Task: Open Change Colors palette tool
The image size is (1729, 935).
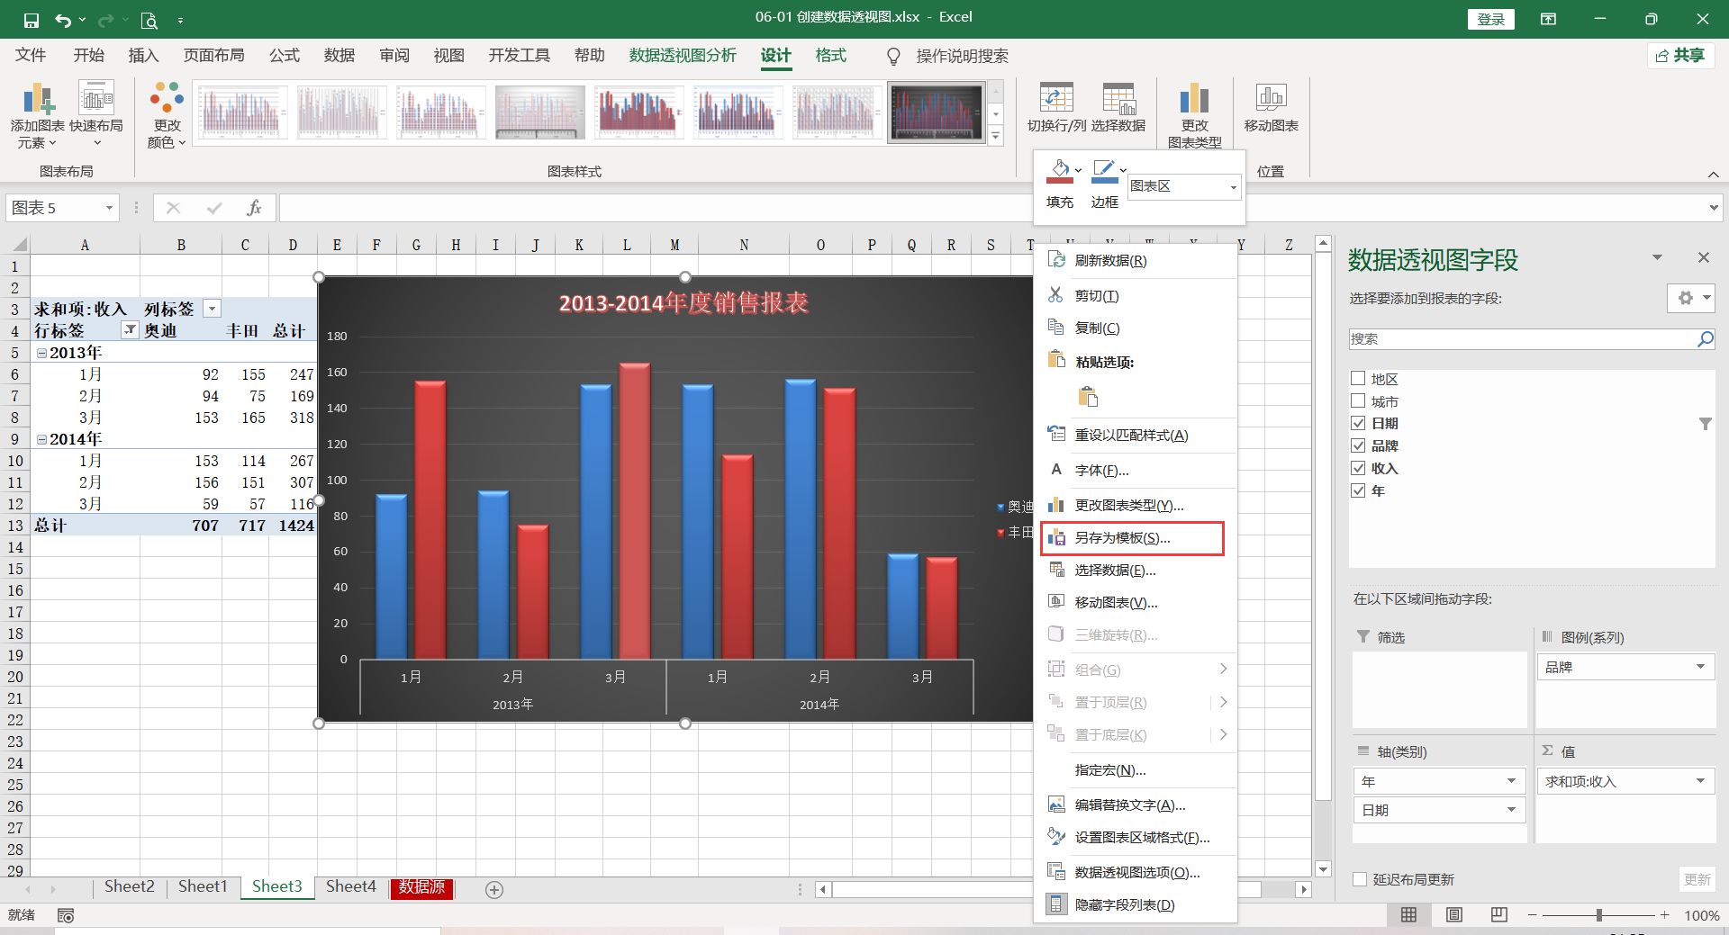Action: [167, 115]
